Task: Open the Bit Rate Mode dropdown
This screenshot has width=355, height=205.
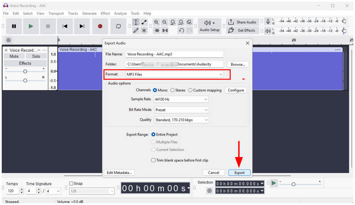Action: pos(181,110)
